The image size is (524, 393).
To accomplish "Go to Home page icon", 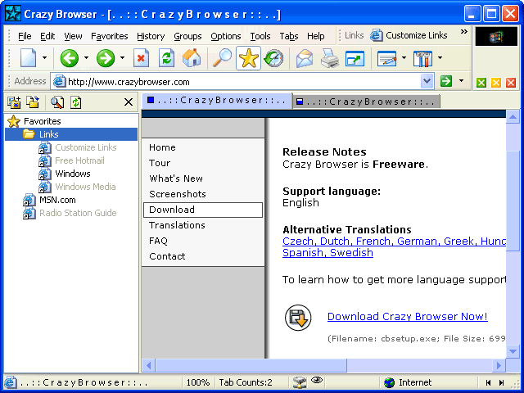I will tap(191, 58).
